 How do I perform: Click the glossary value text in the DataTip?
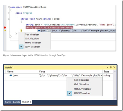click(84, 31)
